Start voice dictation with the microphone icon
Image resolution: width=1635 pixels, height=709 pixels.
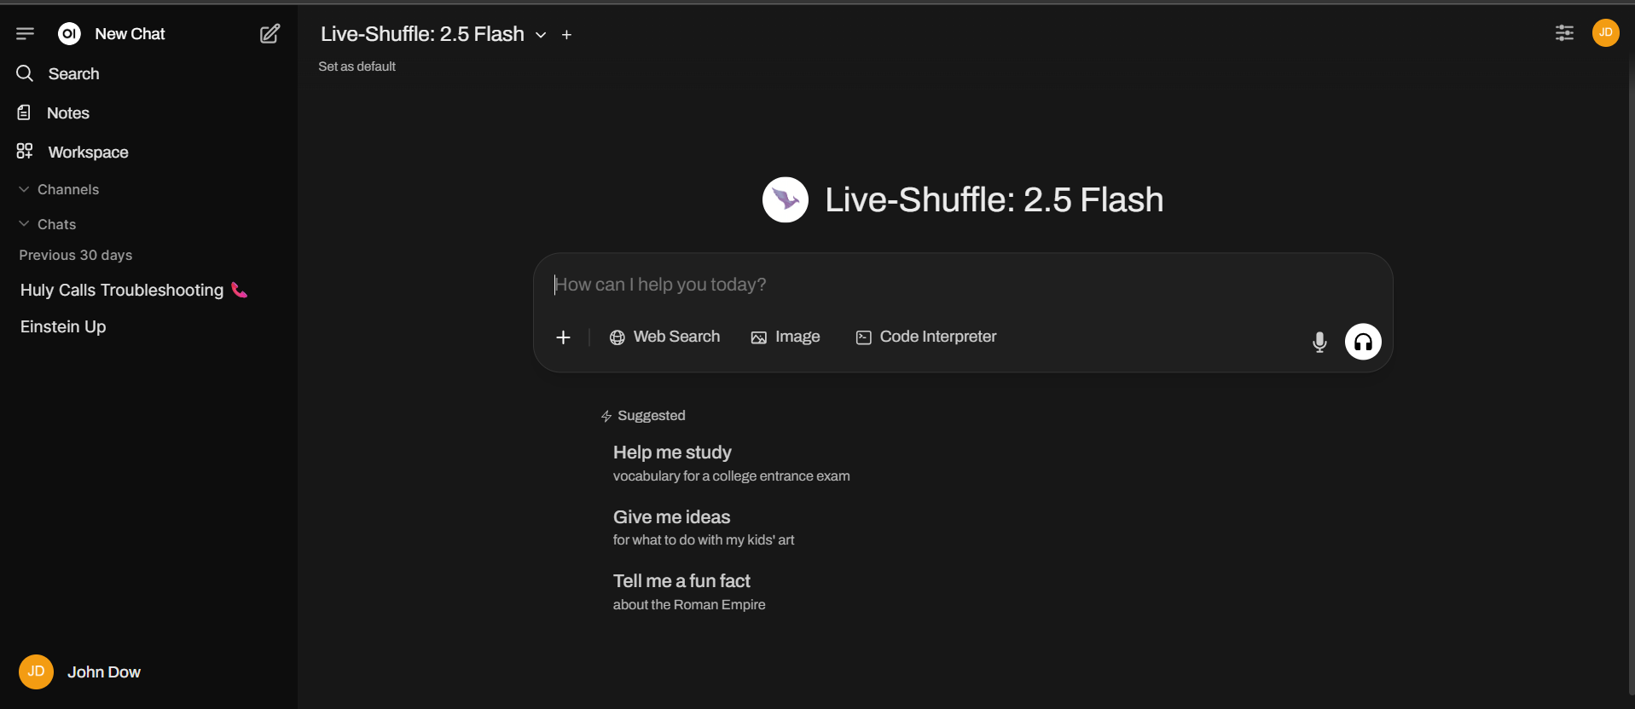[1319, 342]
